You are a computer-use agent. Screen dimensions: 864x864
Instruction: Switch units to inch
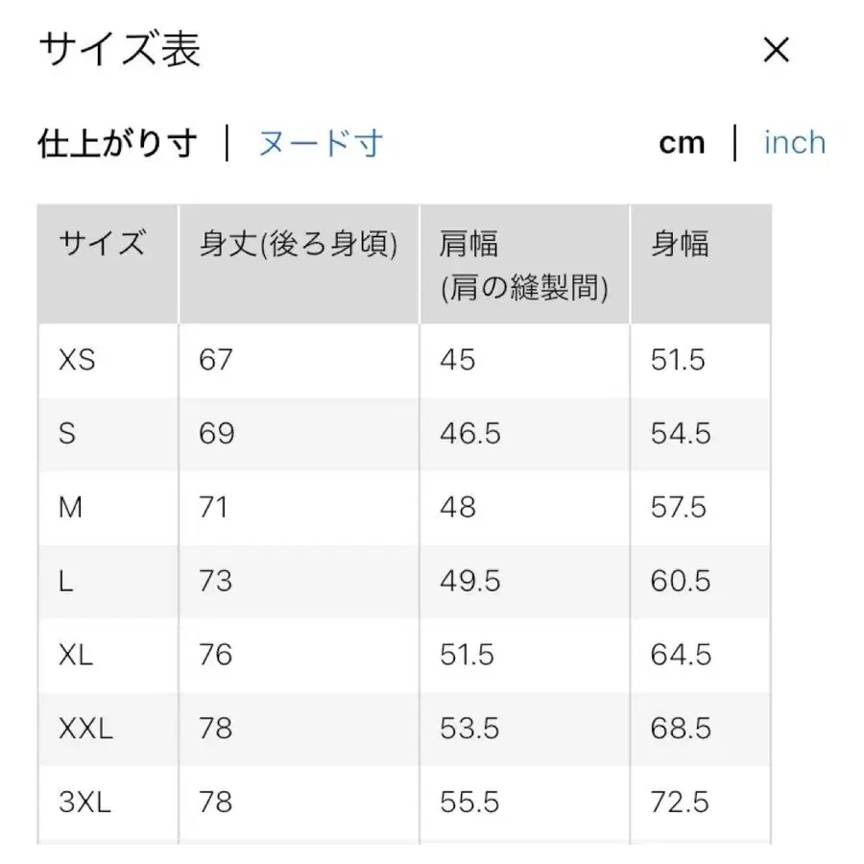pos(794,142)
